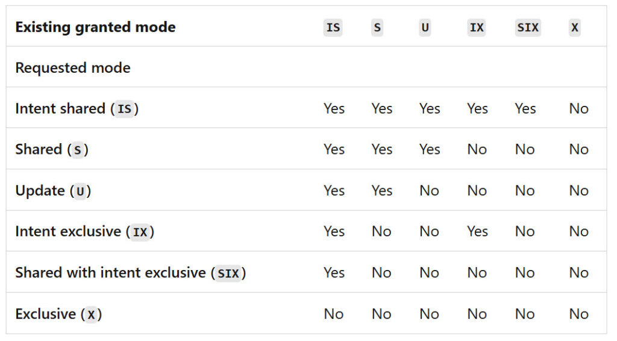Select 'Yes' in the SIX row, IS column
The width and height of the screenshot is (617, 341).
pyautogui.click(x=334, y=273)
